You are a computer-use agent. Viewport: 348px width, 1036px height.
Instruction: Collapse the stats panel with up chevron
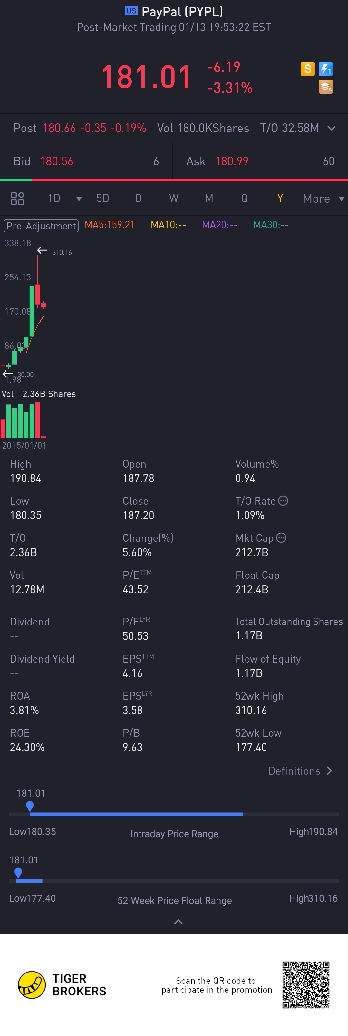(178, 922)
